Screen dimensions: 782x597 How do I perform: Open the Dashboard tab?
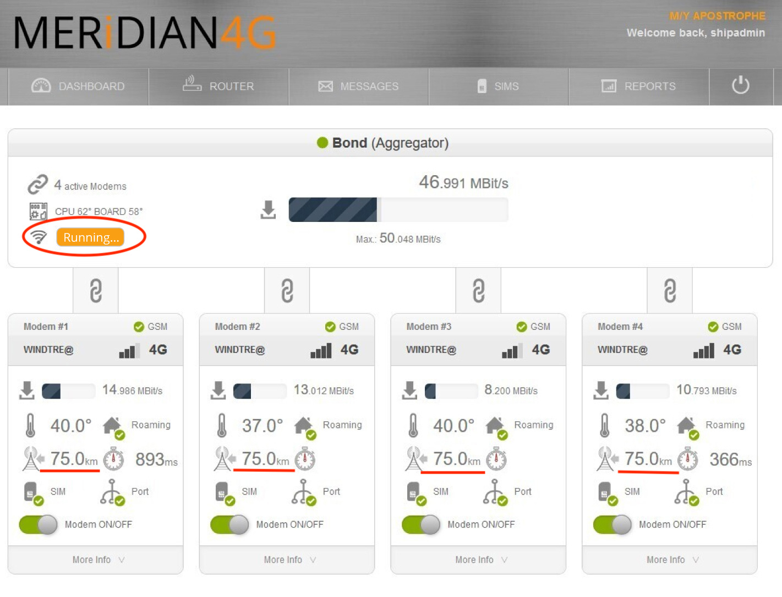[x=78, y=86]
